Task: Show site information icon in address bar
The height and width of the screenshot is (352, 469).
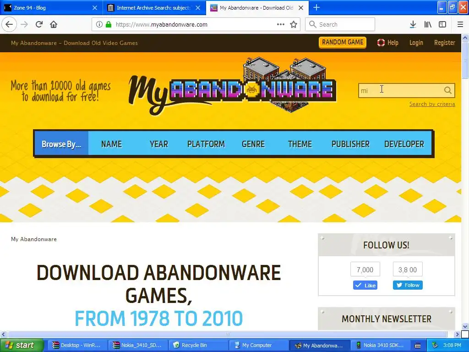Action: pyautogui.click(x=99, y=24)
